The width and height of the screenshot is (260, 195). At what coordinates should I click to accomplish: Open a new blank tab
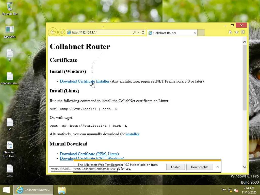click(x=201, y=33)
